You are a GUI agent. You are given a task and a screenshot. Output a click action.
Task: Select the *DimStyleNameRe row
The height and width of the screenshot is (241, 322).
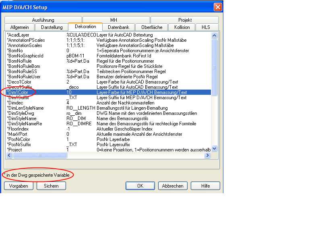click(109, 124)
